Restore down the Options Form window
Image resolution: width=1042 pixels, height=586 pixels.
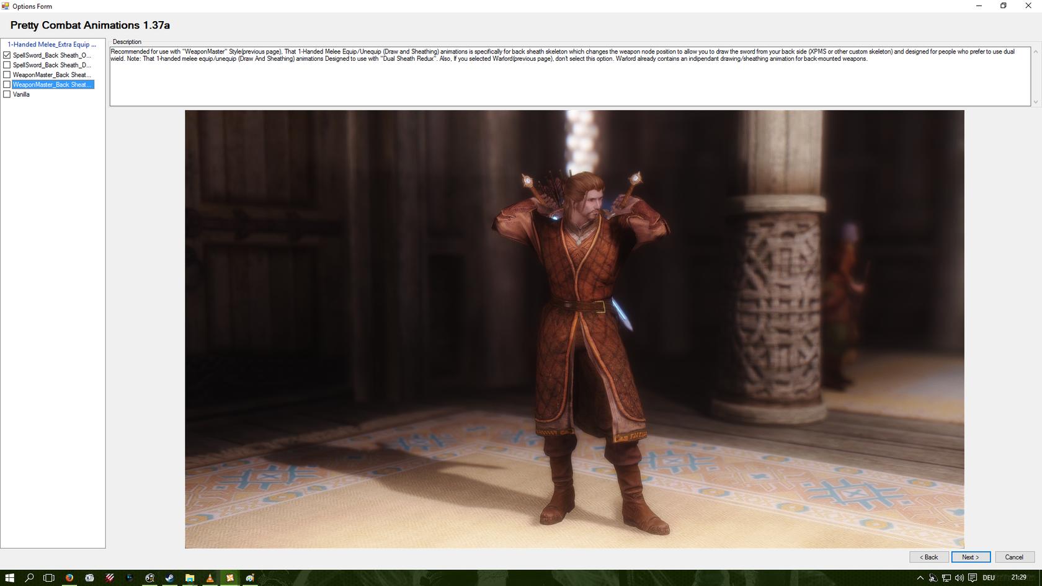pos(1004,6)
